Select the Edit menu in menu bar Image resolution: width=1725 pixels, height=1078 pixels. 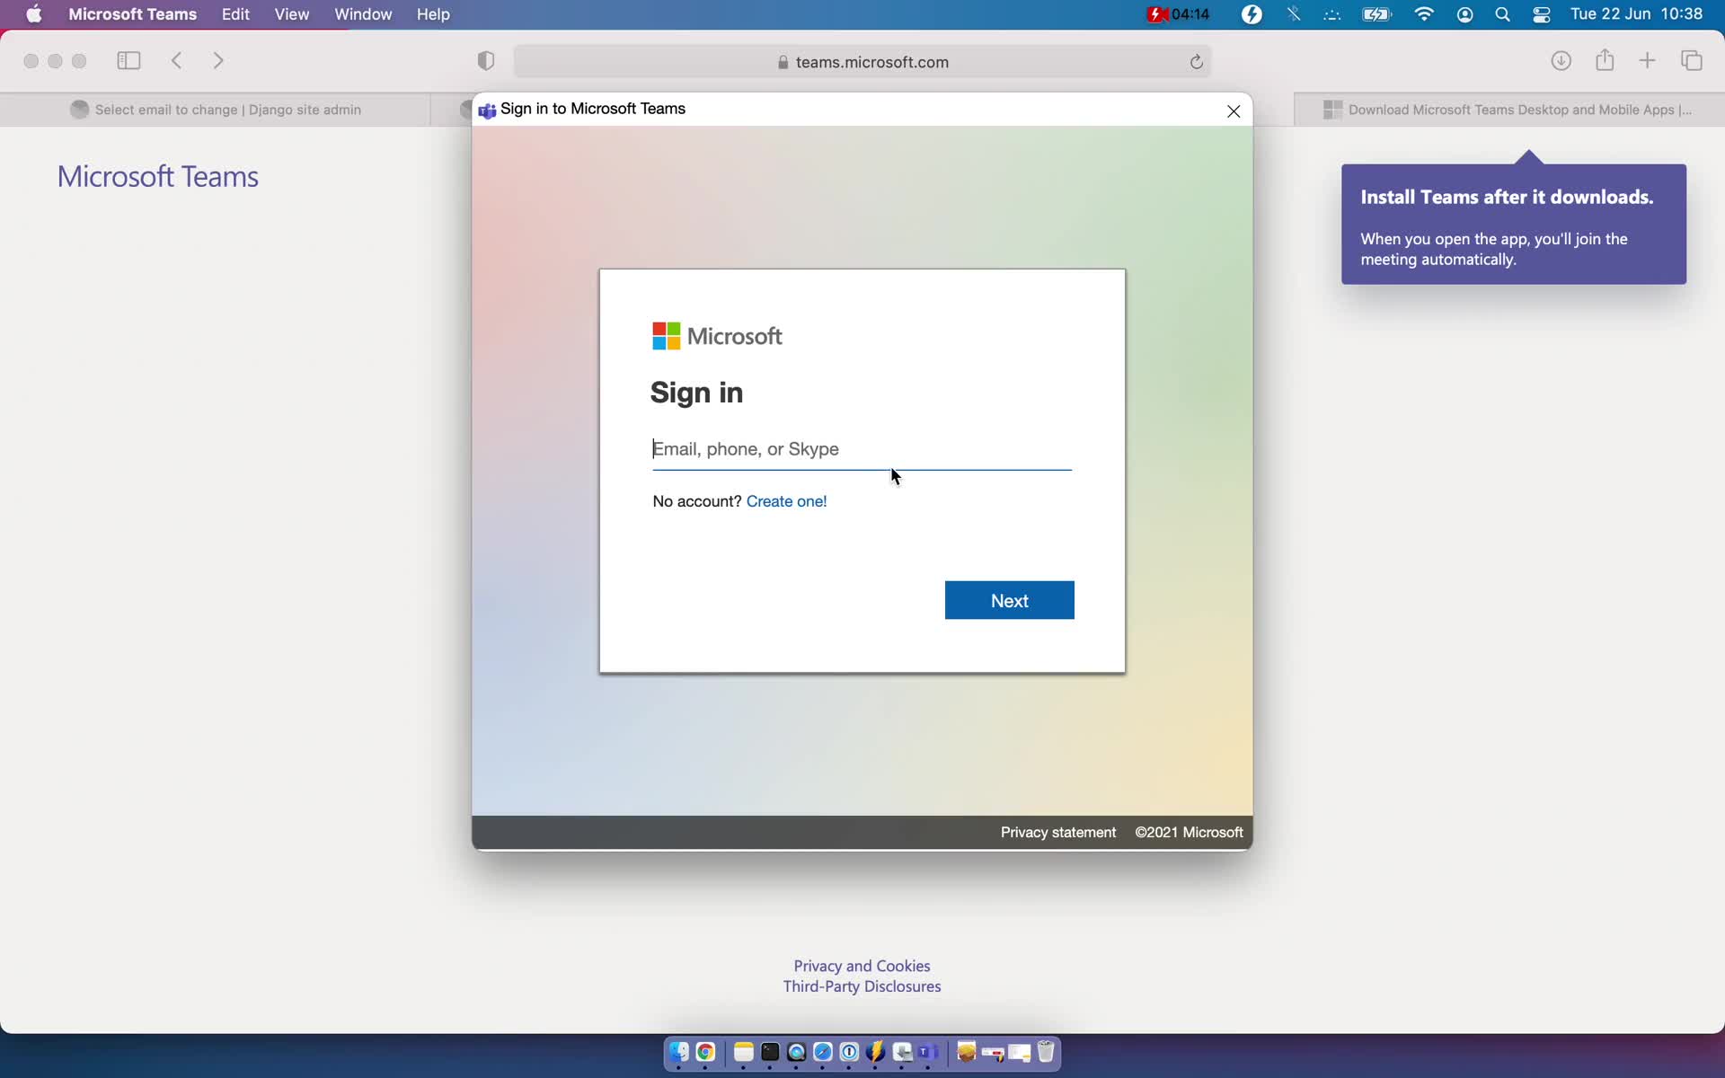click(x=234, y=13)
